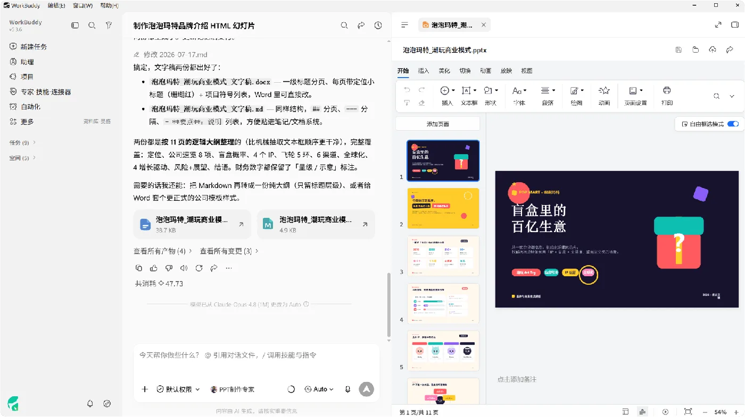Send the message with the arrow button
This screenshot has height=417, width=745.
click(366, 389)
